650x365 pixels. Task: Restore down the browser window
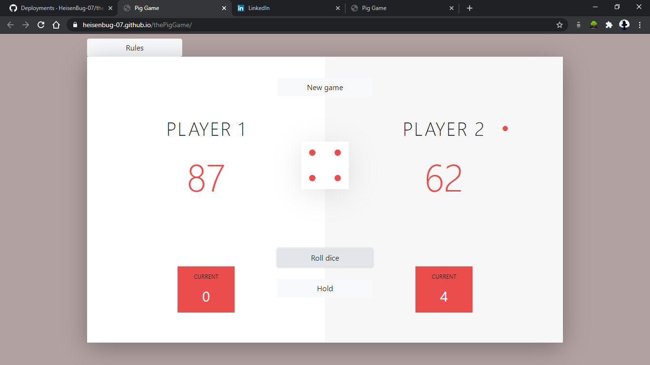tap(617, 7)
